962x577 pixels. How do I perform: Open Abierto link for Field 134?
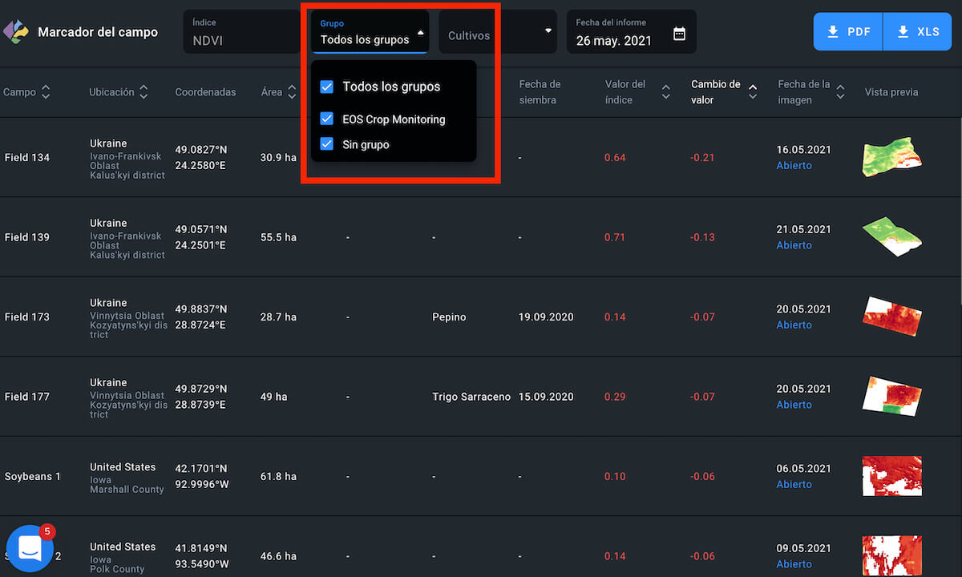[794, 166]
